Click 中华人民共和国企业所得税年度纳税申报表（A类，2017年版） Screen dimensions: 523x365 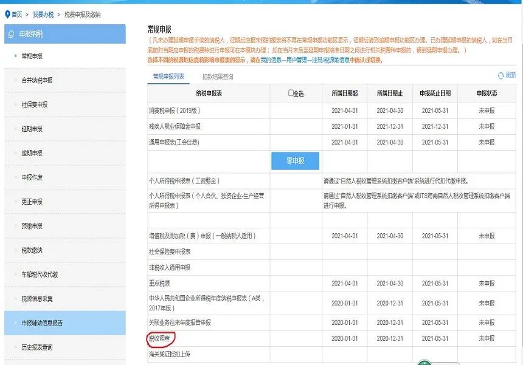click(207, 303)
